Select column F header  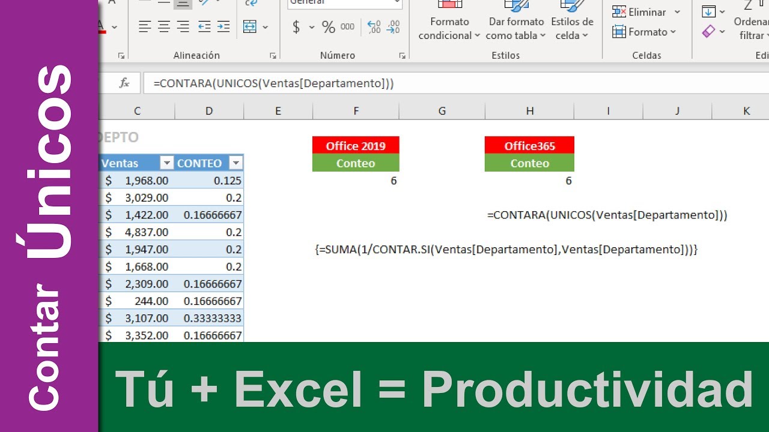tap(356, 110)
